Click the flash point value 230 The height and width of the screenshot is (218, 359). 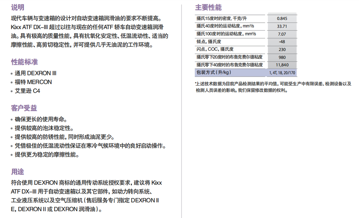coord(282,50)
